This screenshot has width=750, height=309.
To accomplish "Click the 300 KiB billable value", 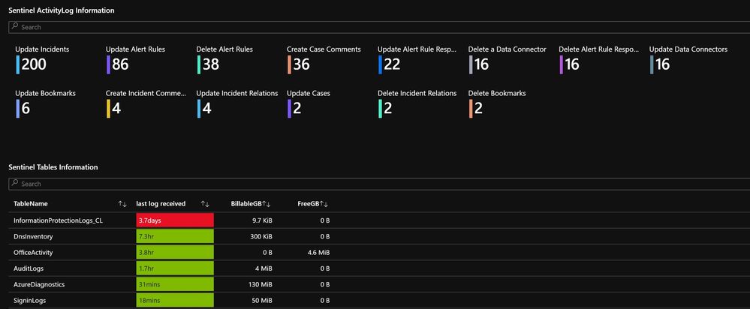I will coord(261,236).
